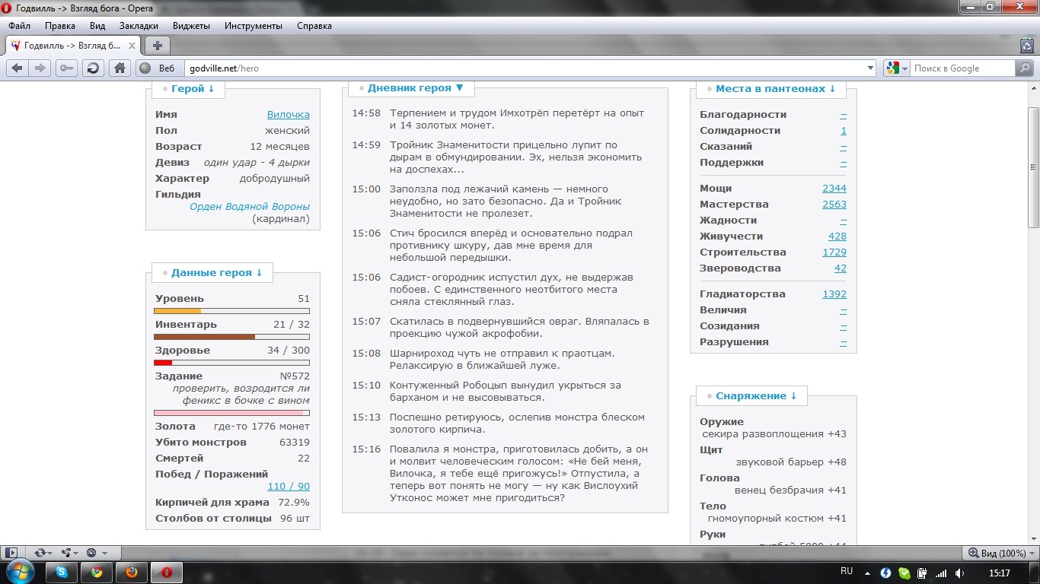The height and width of the screenshot is (584, 1040).
Task: Click the Инвентарь brown progress bar
Action: [232, 337]
